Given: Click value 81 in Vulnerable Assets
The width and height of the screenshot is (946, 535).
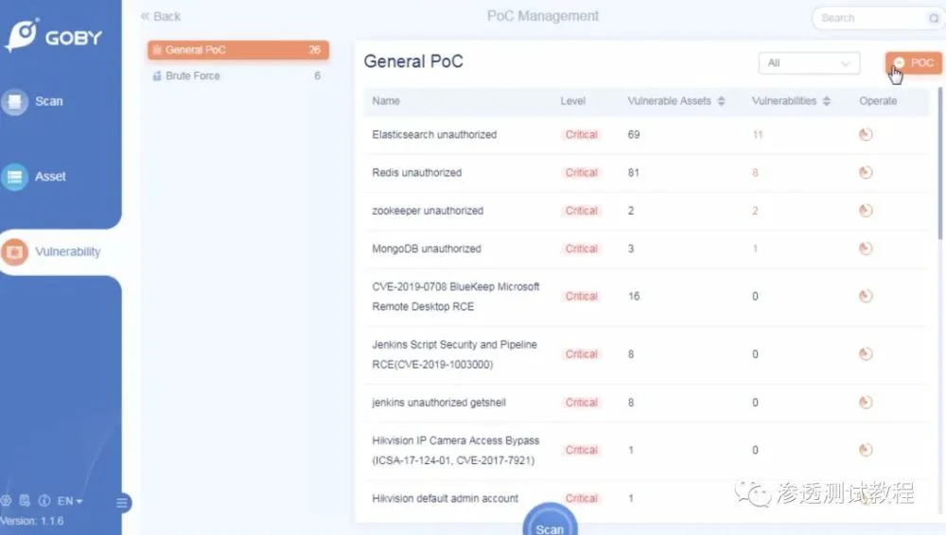Looking at the screenshot, I should point(634,172).
